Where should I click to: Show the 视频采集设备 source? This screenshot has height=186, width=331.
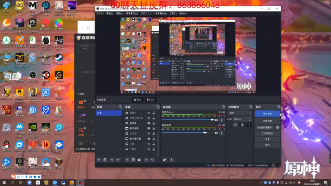[149, 118]
